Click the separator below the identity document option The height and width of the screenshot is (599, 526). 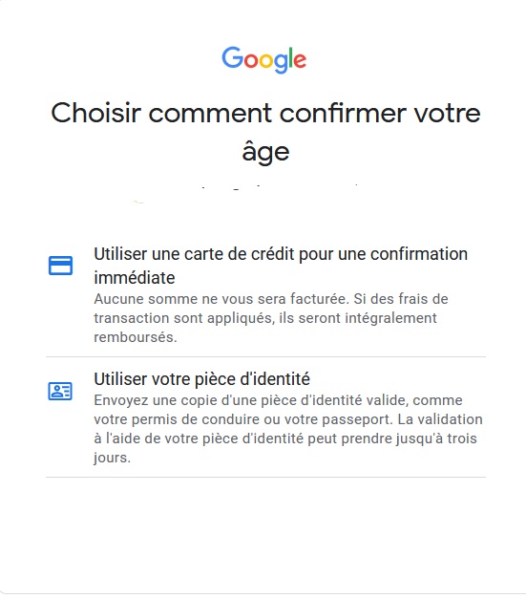tap(265, 477)
